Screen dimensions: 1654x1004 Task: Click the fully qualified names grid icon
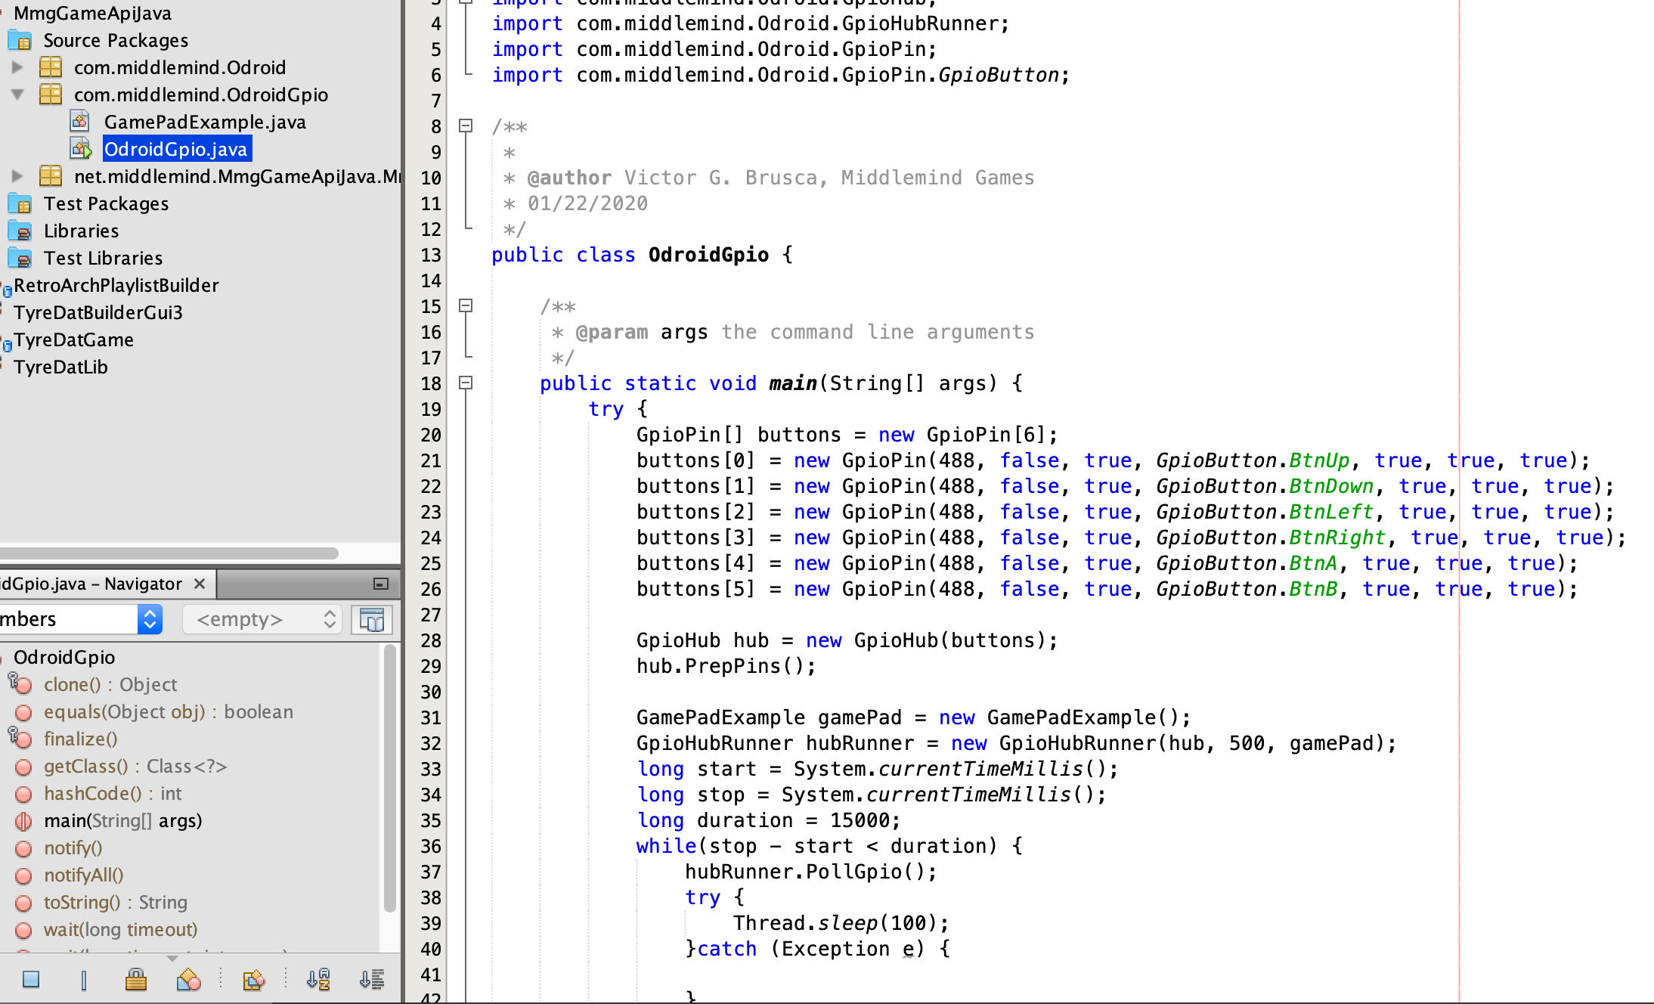(253, 980)
